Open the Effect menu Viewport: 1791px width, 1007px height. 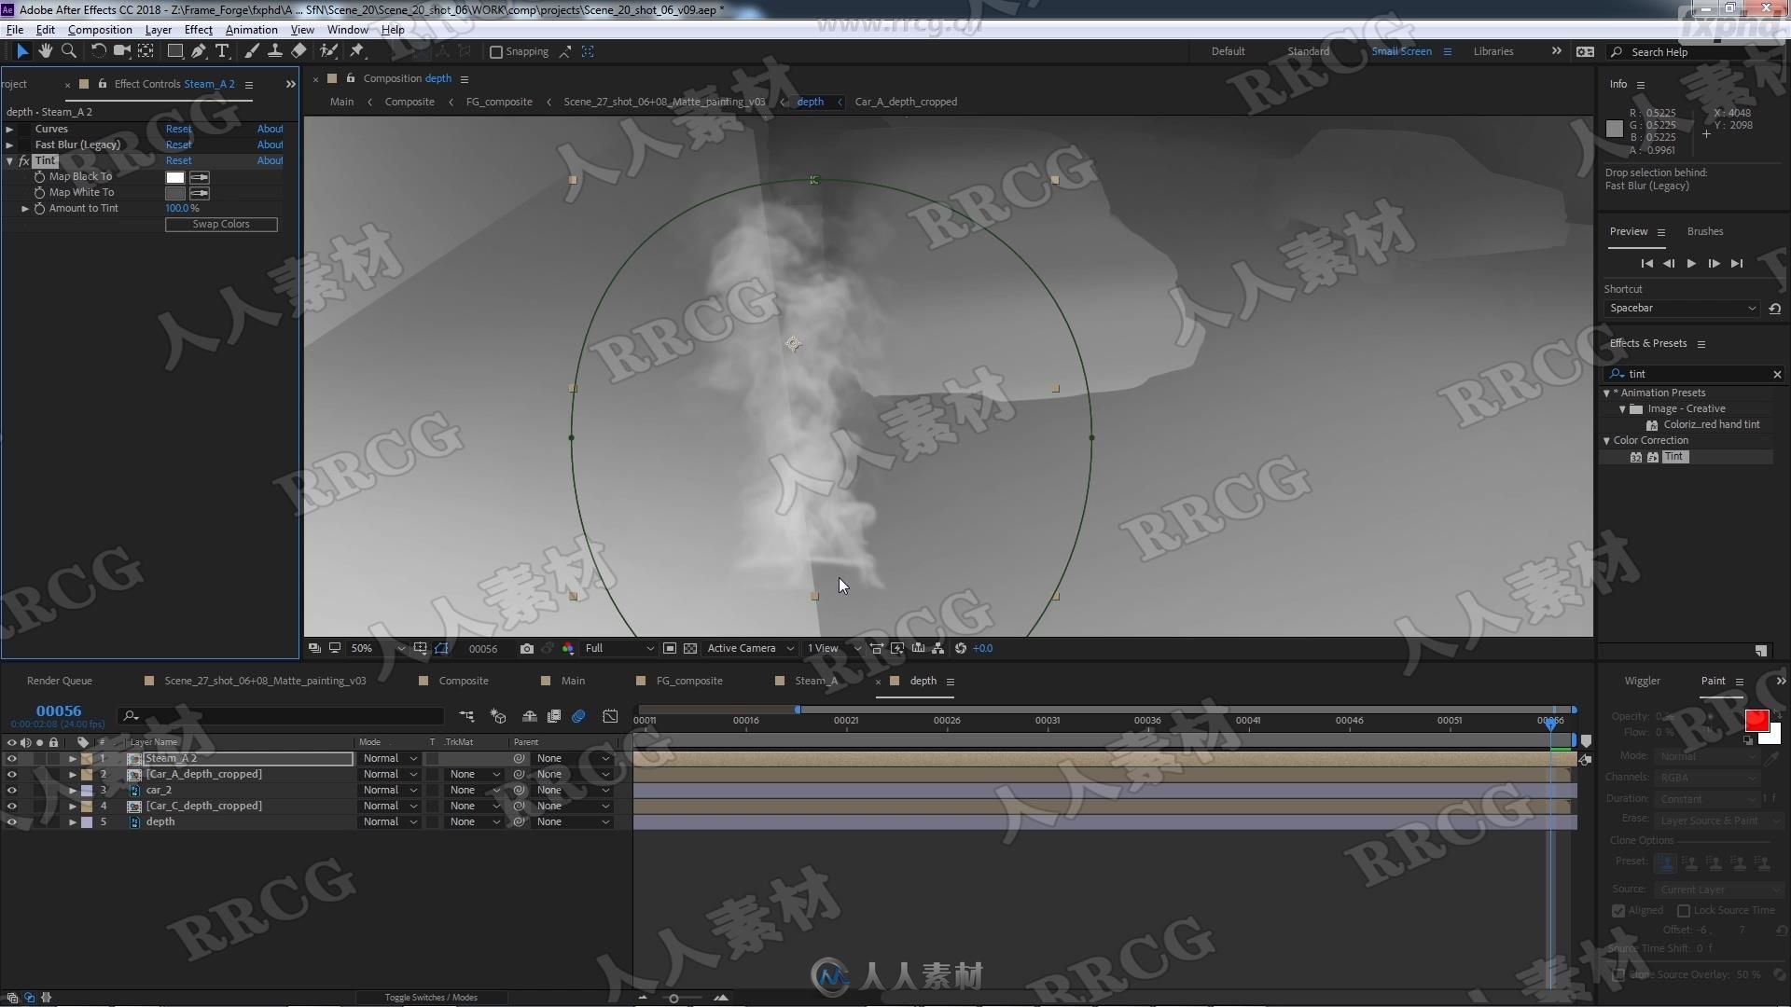click(x=198, y=30)
